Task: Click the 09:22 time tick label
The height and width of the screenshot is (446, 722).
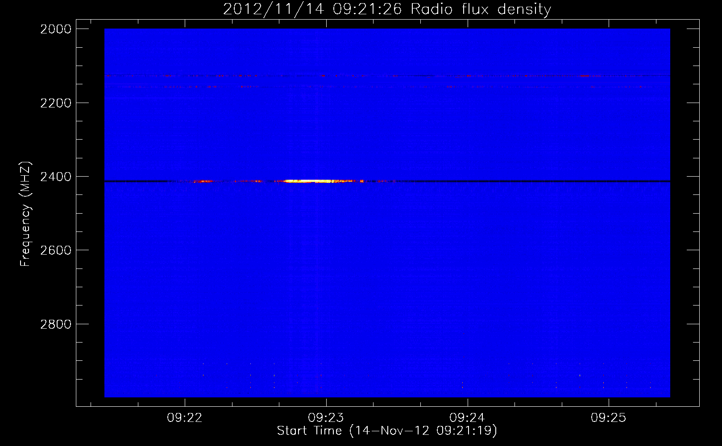Action: 185,417
